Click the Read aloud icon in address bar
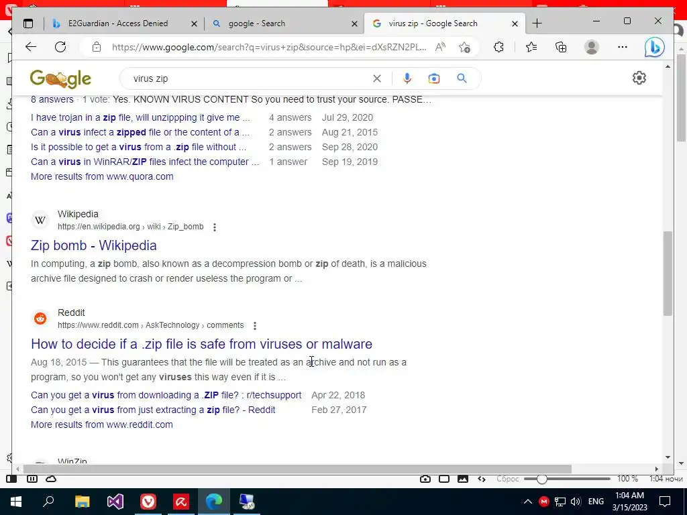 pos(440,47)
